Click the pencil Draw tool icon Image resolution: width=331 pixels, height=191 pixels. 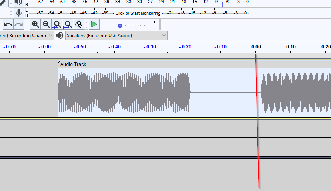click(4, 3)
